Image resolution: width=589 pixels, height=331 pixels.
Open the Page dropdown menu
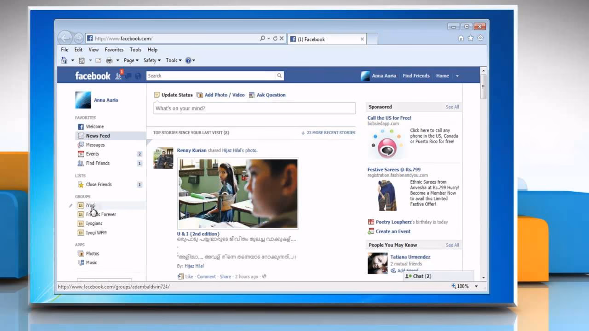coord(131,60)
